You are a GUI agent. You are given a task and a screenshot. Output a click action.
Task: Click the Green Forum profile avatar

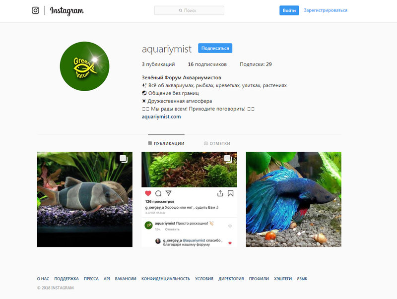[84, 66]
